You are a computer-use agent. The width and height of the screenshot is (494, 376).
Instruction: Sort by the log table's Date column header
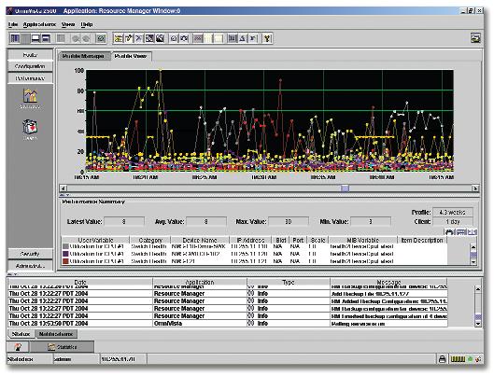tap(80, 282)
